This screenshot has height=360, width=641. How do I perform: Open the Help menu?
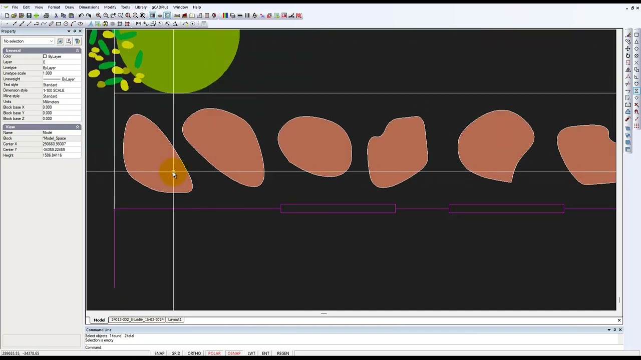(x=197, y=7)
